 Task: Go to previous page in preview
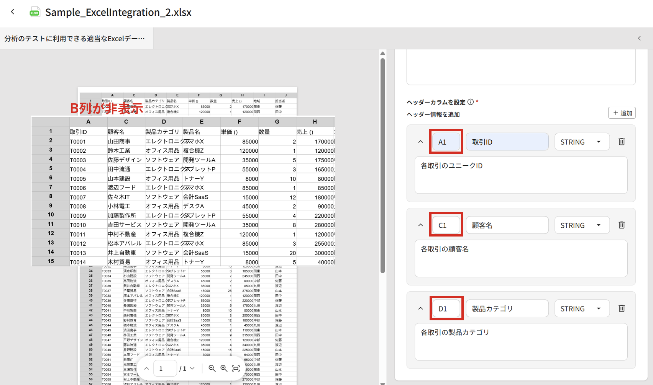(146, 368)
